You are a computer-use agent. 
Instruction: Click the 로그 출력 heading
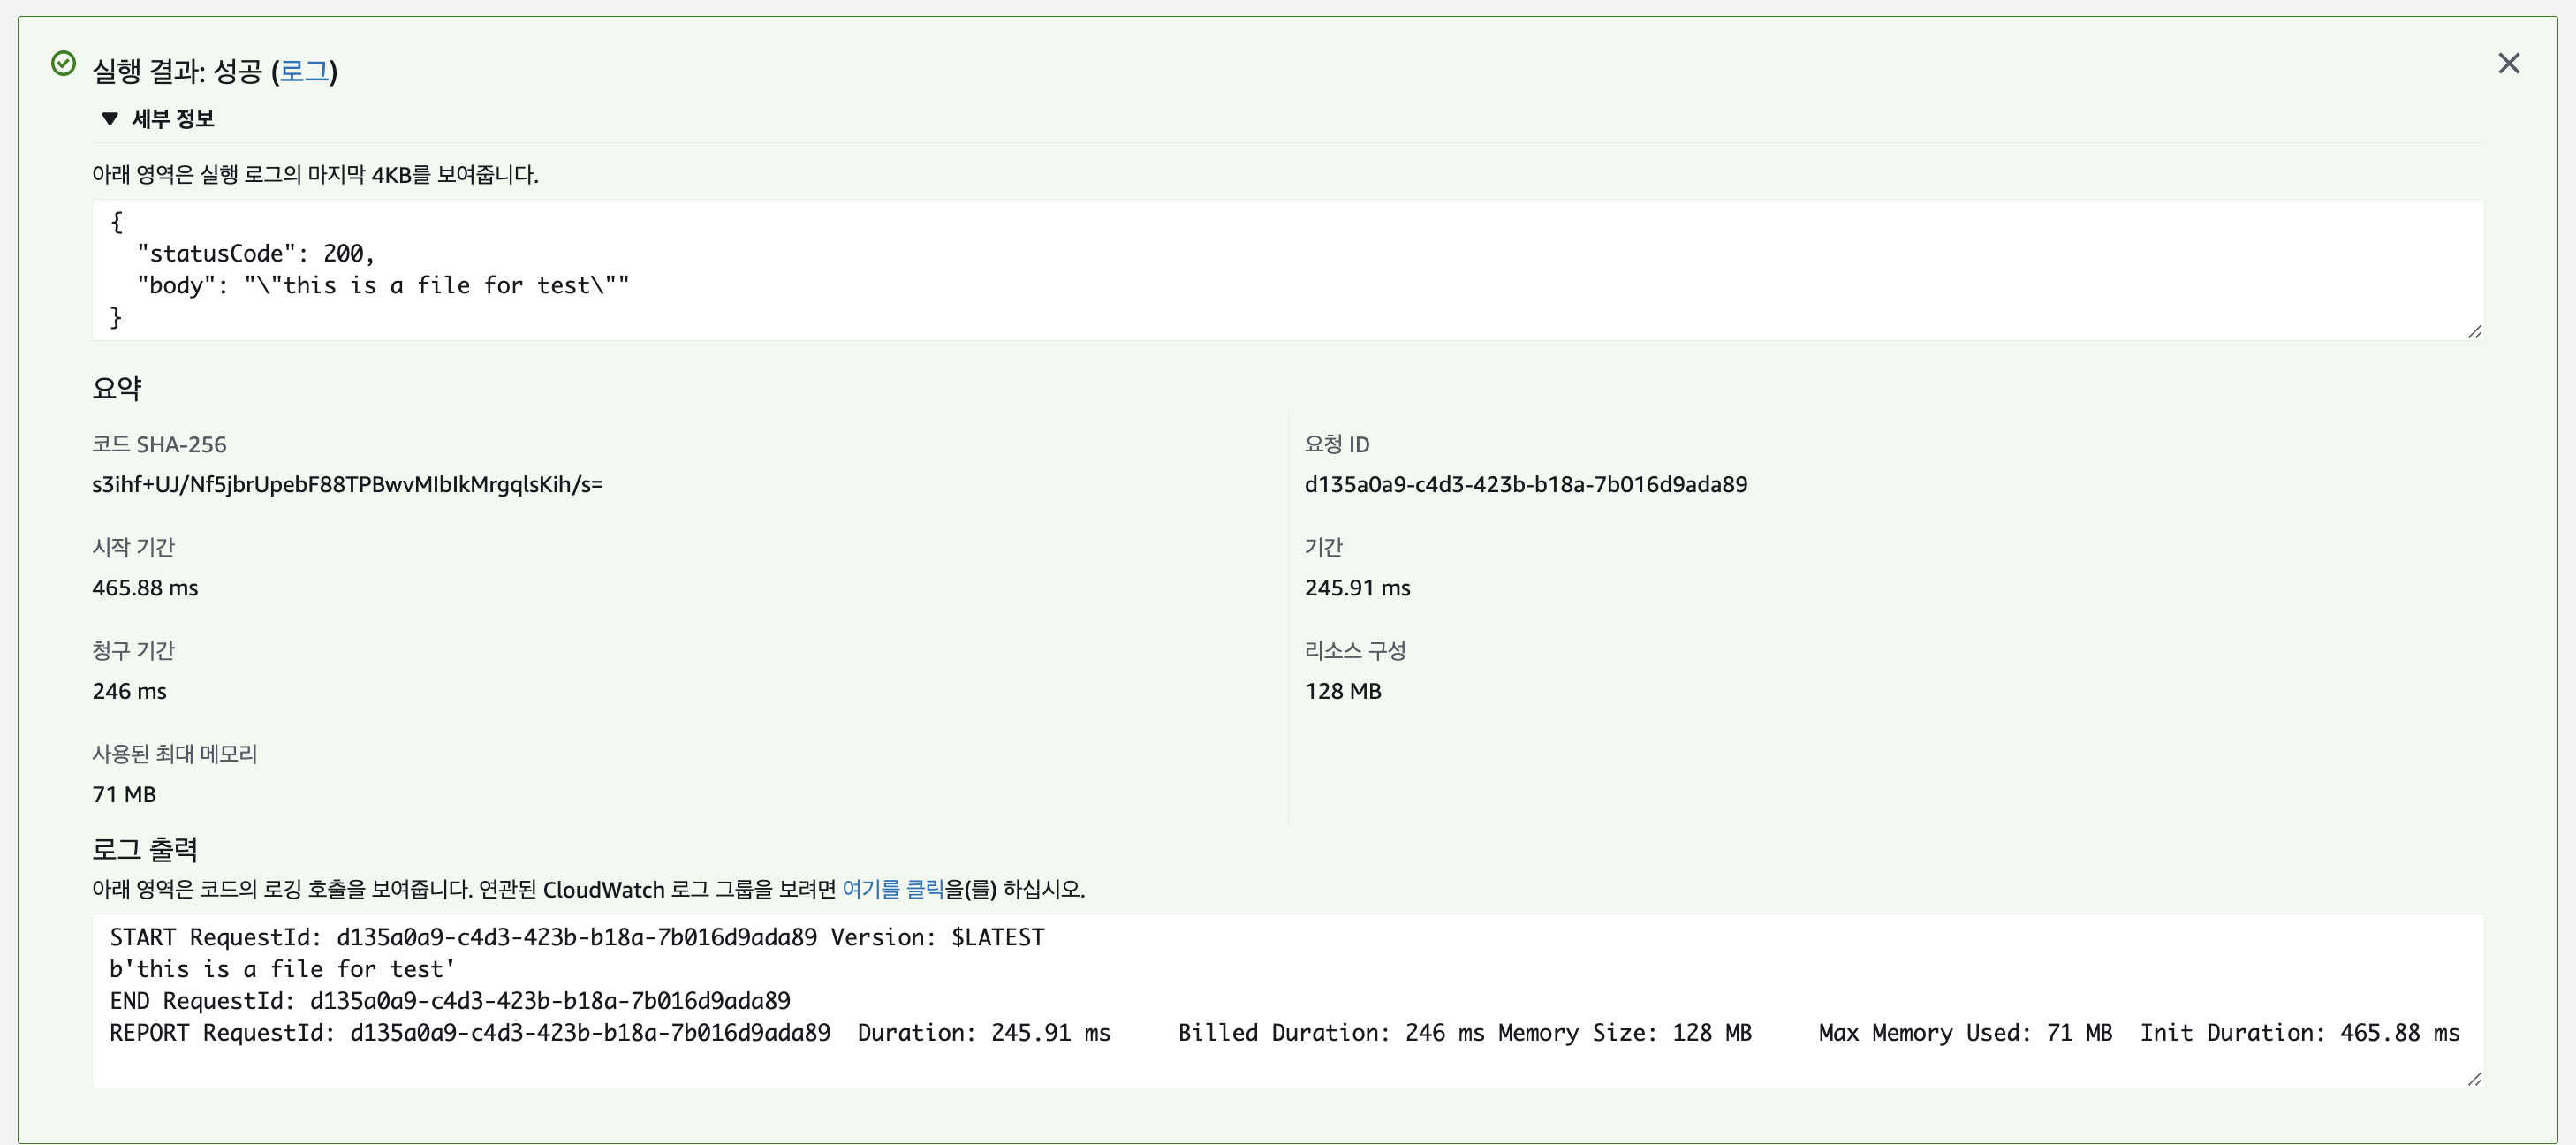pyautogui.click(x=145, y=849)
